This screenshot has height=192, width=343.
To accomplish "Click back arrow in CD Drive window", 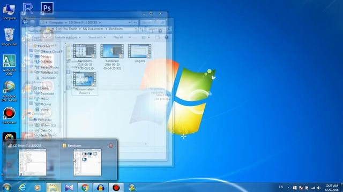I will pos(25,22).
